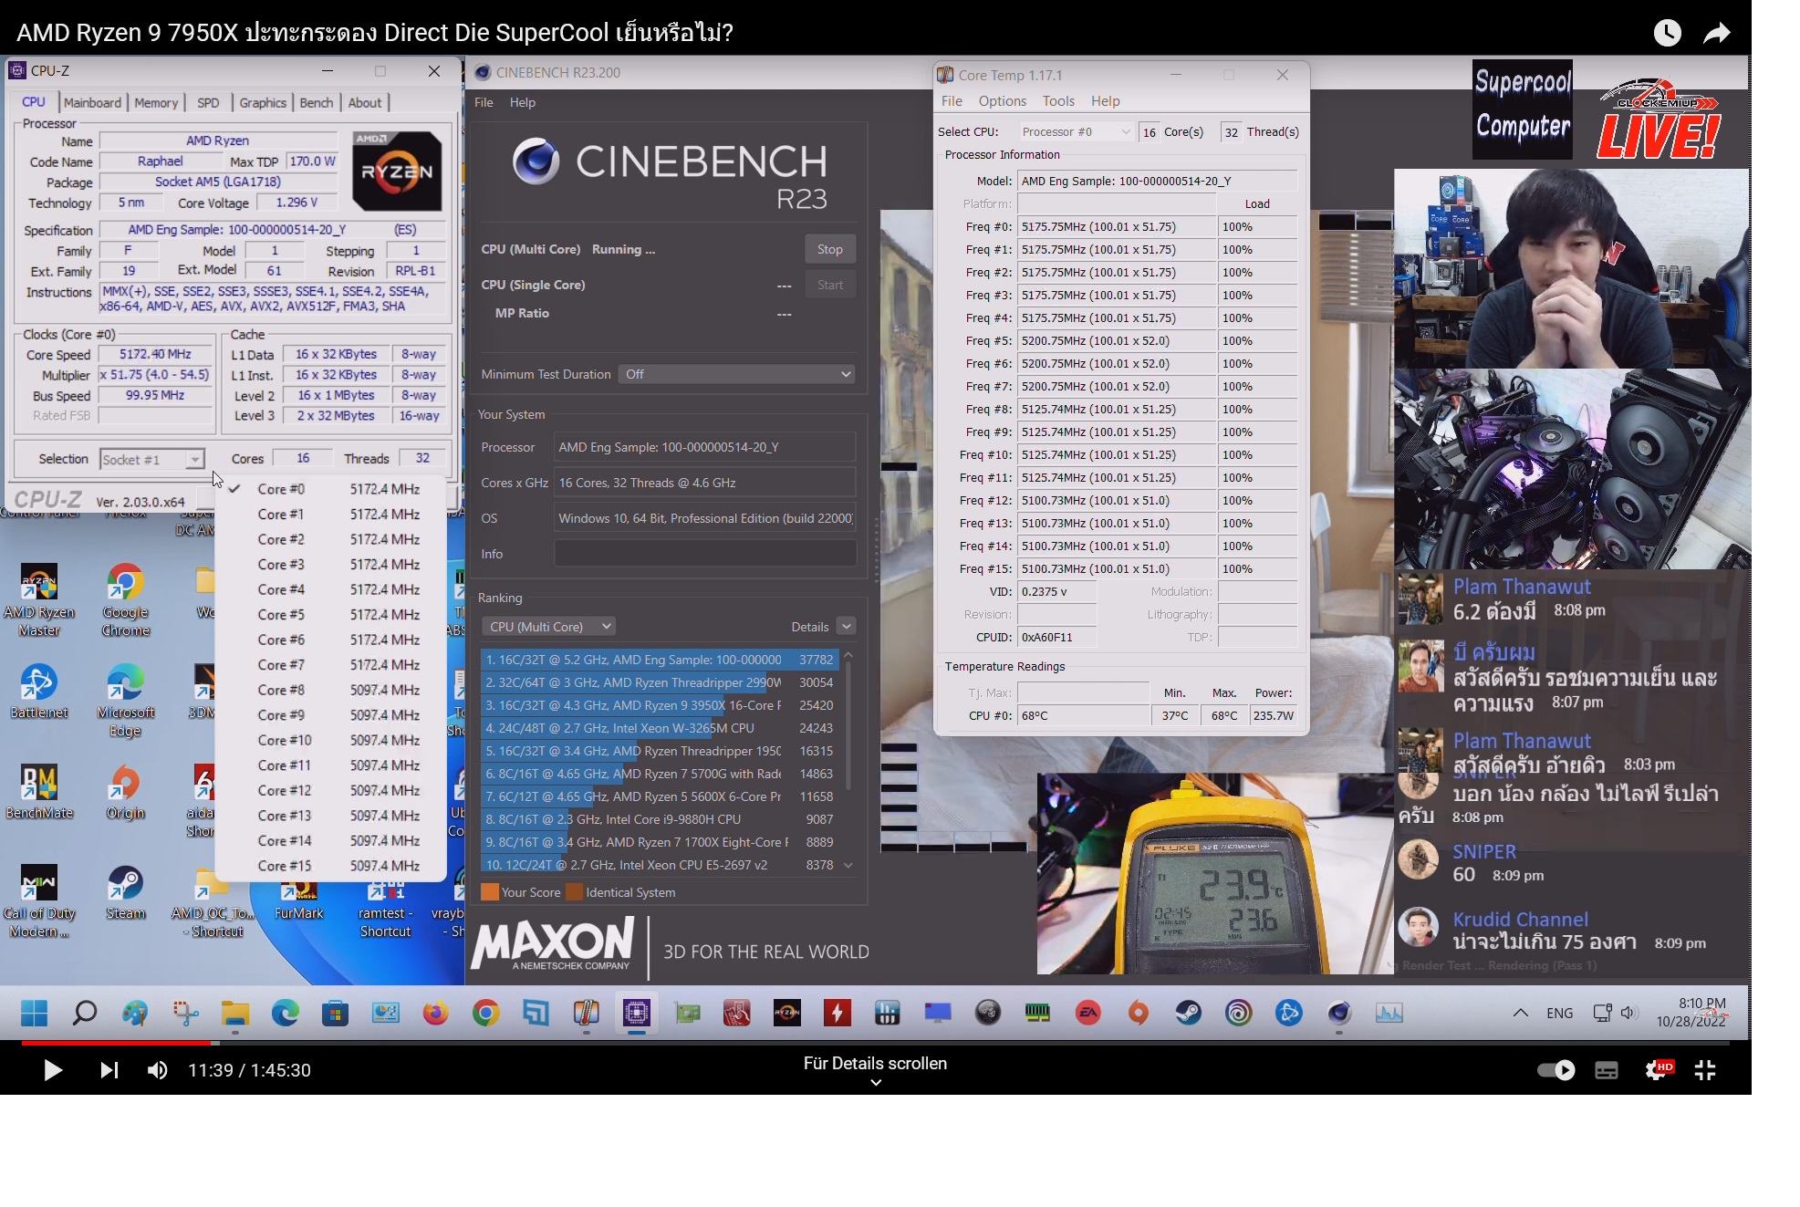This screenshot has height=1207, width=1800.
Task: Click ranking list scroll-down arrow
Action: pyautogui.click(x=848, y=865)
